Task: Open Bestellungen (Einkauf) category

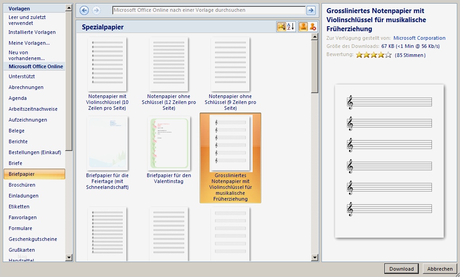Action: pos(34,152)
